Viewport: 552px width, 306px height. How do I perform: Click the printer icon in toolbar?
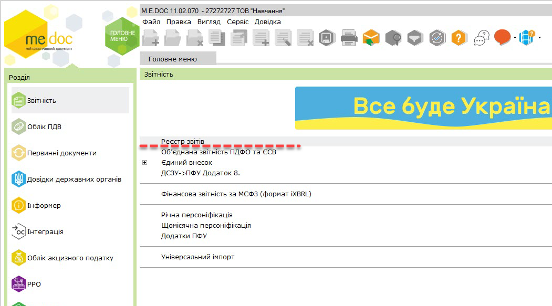point(349,38)
